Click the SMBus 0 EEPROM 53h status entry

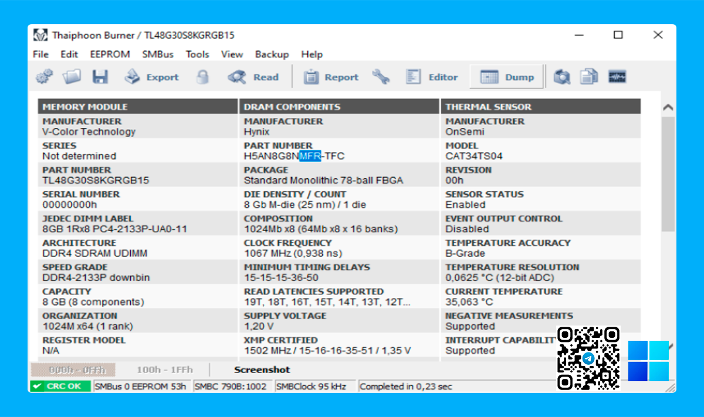click(x=140, y=387)
